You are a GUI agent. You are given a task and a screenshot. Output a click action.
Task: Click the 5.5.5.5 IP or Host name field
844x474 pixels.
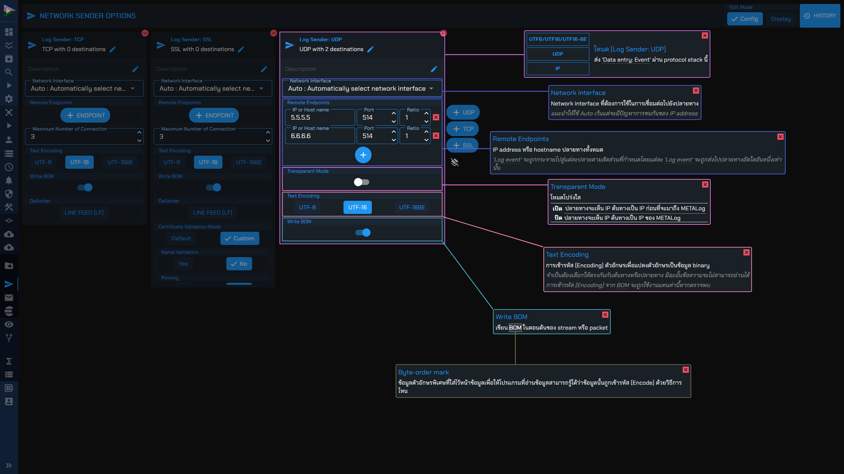320,117
